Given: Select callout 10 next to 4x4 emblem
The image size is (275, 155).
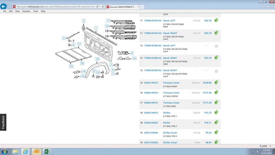Looking at the screenshot, I should coord(134,58).
